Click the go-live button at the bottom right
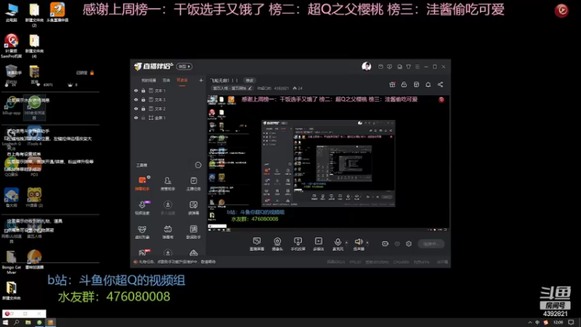This screenshot has width=581, height=327. point(431,243)
